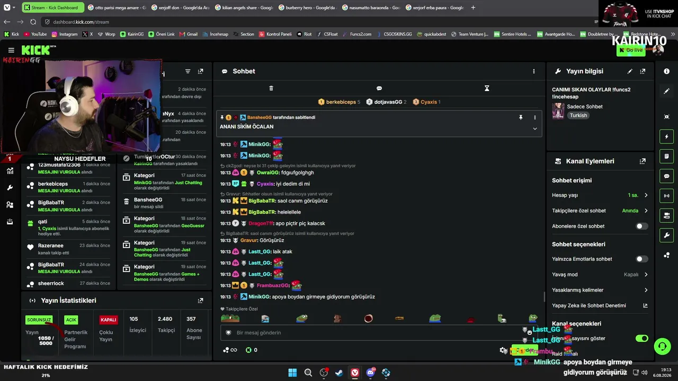This screenshot has height=381, width=678.
Task: Select the first emote in the emote bar
Action: [230, 319]
